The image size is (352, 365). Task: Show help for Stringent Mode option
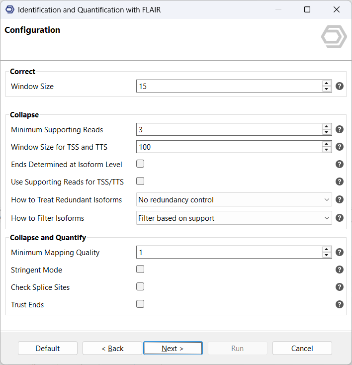340,270
